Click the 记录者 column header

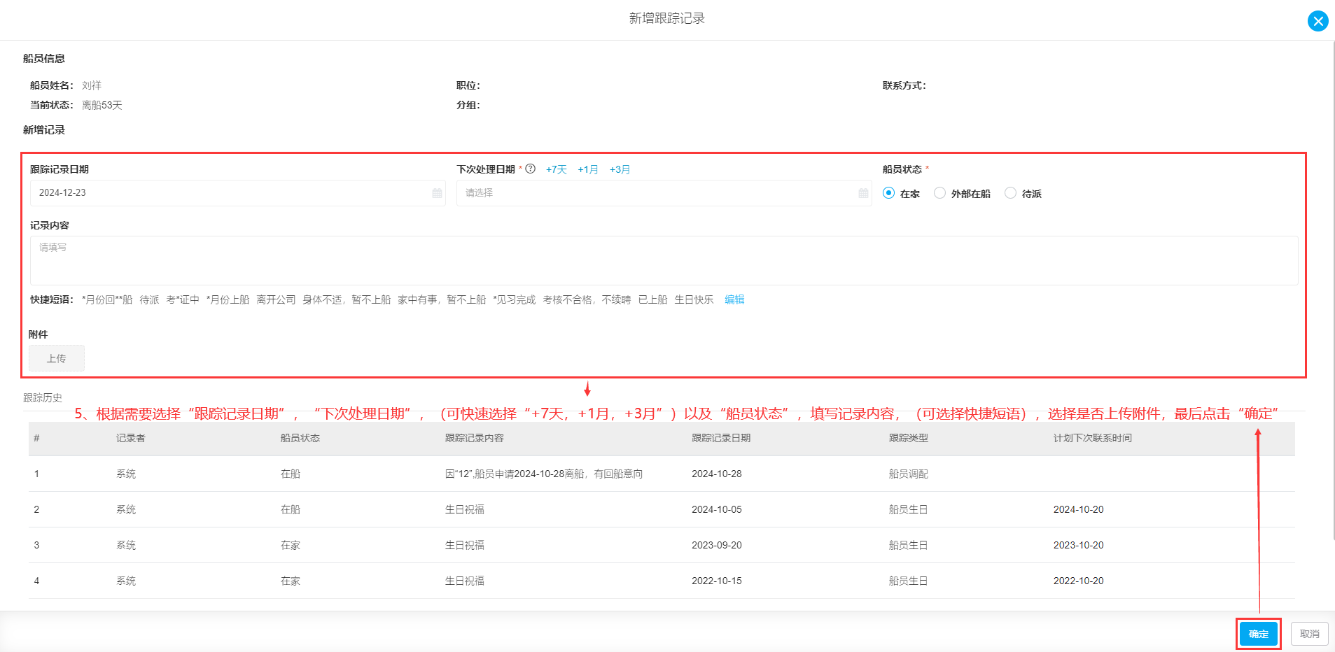click(x=131, y=438)
